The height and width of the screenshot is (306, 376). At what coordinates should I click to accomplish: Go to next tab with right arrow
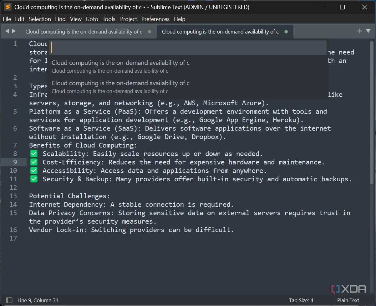[x=14, y=31]
